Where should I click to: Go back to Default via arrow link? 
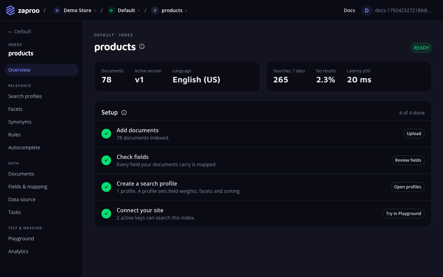(x=20, y=32)
